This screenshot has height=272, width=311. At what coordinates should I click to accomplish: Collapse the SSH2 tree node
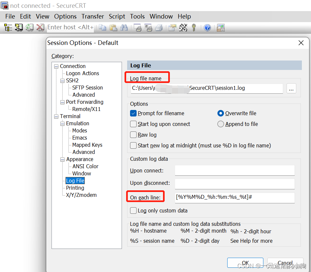63,81
